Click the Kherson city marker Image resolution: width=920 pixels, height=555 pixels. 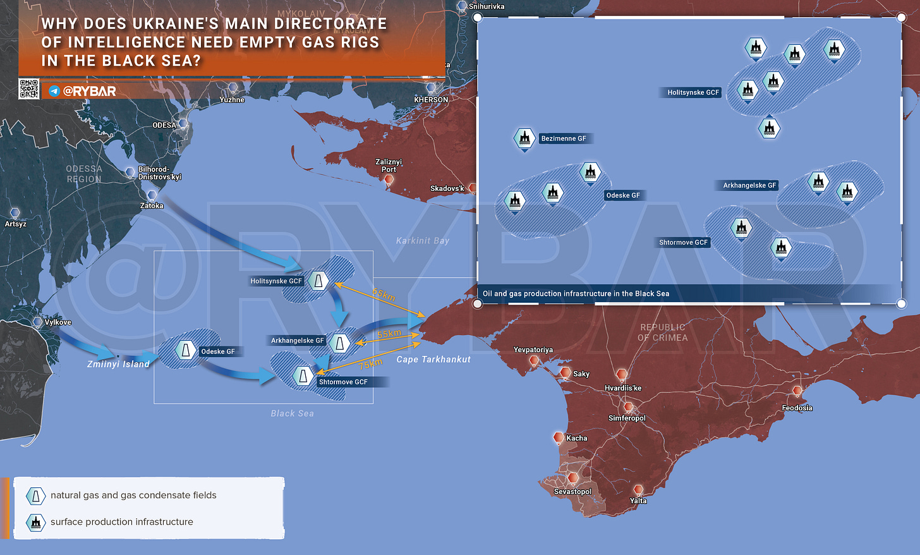[x=431, y=88]
